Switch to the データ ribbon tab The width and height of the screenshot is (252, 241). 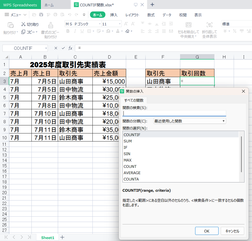[x=167, y=15]
